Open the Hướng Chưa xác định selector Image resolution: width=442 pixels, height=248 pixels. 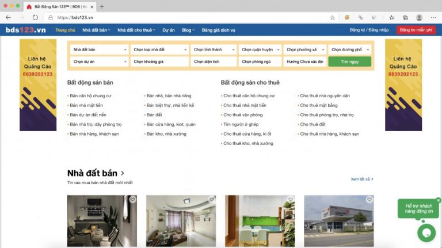[304, 62]
